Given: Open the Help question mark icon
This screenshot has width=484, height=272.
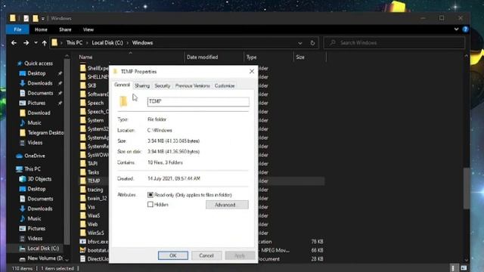Looking at the screenshot, I should tap(465, 29).
